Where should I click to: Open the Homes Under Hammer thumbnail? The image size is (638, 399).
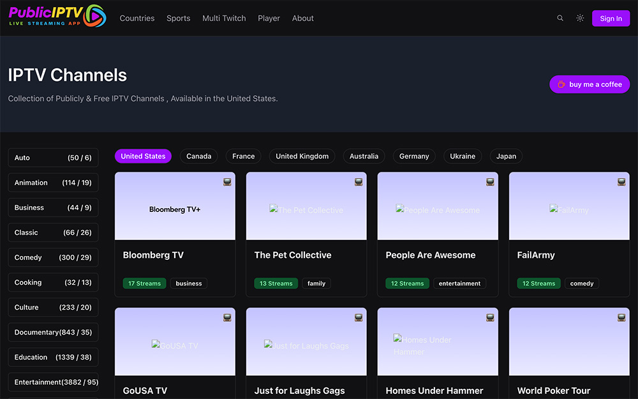point(438,342)
